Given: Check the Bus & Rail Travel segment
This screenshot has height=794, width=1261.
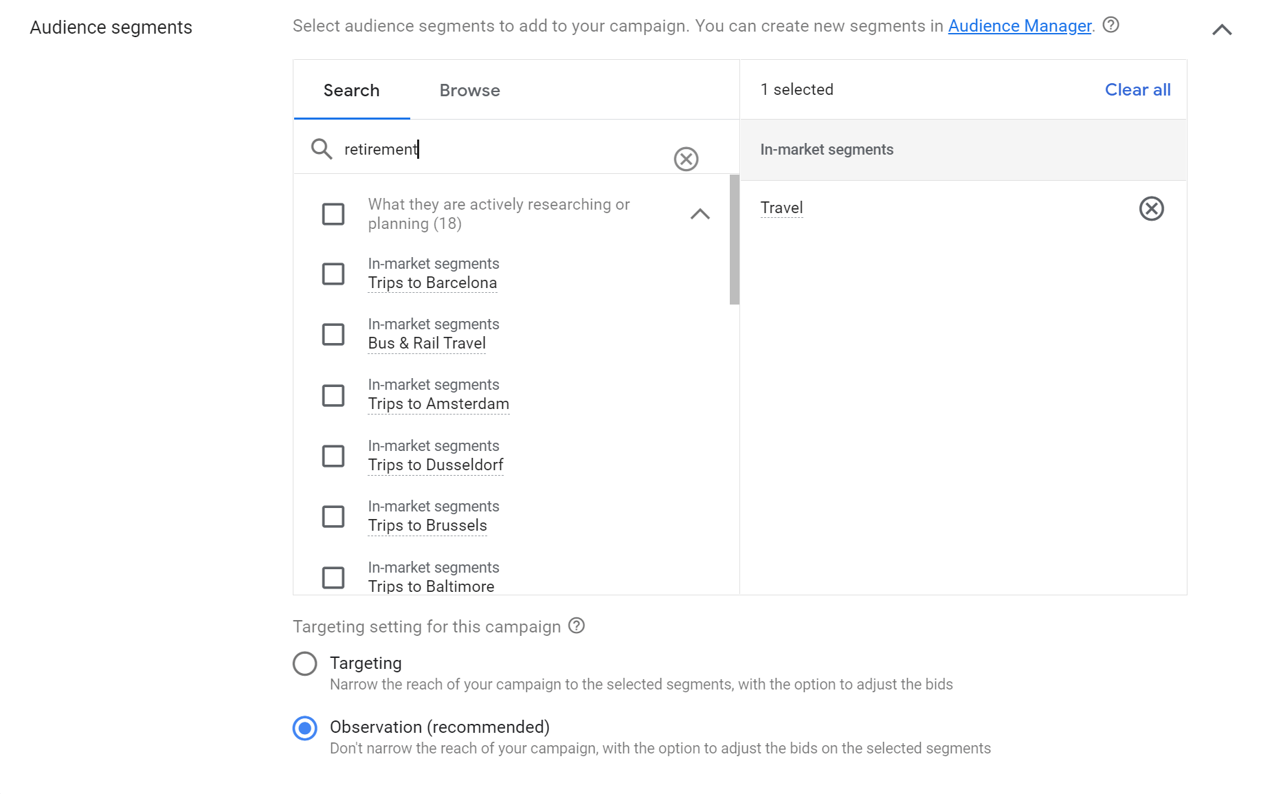Looking at the screenshot, I should click(333, 334).
